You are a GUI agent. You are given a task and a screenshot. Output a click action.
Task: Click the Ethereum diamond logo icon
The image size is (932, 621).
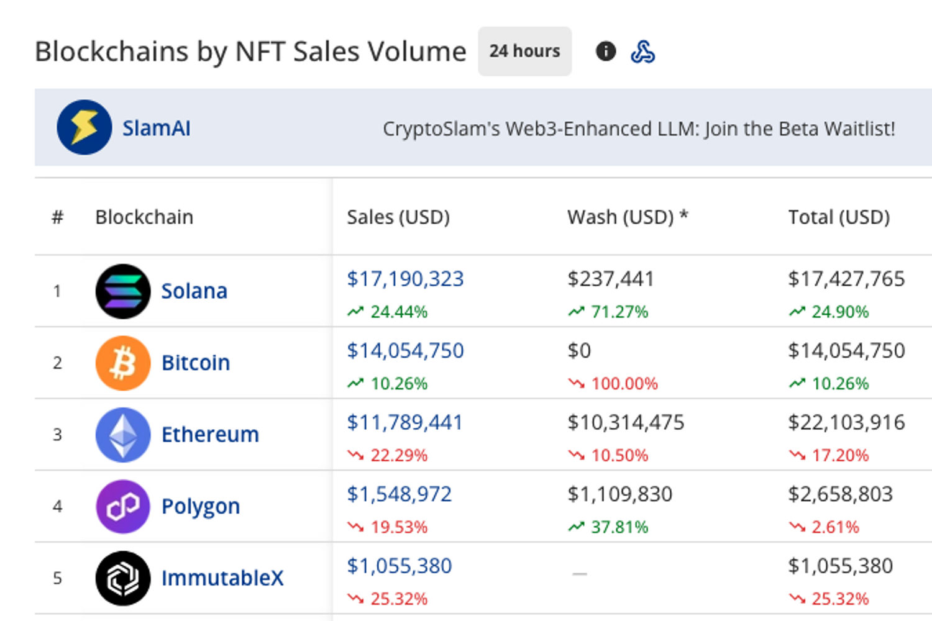(123, 435)
